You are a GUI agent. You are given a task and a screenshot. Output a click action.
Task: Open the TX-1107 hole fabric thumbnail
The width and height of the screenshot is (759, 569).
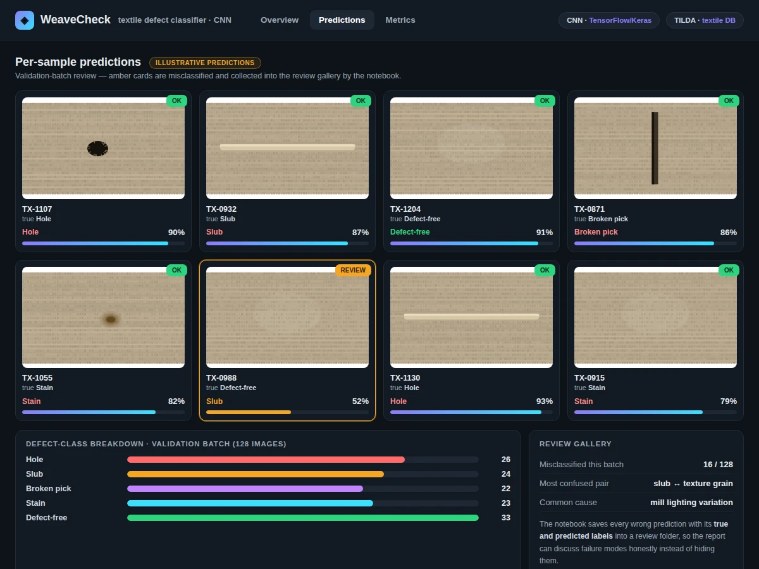pos(103,148)
